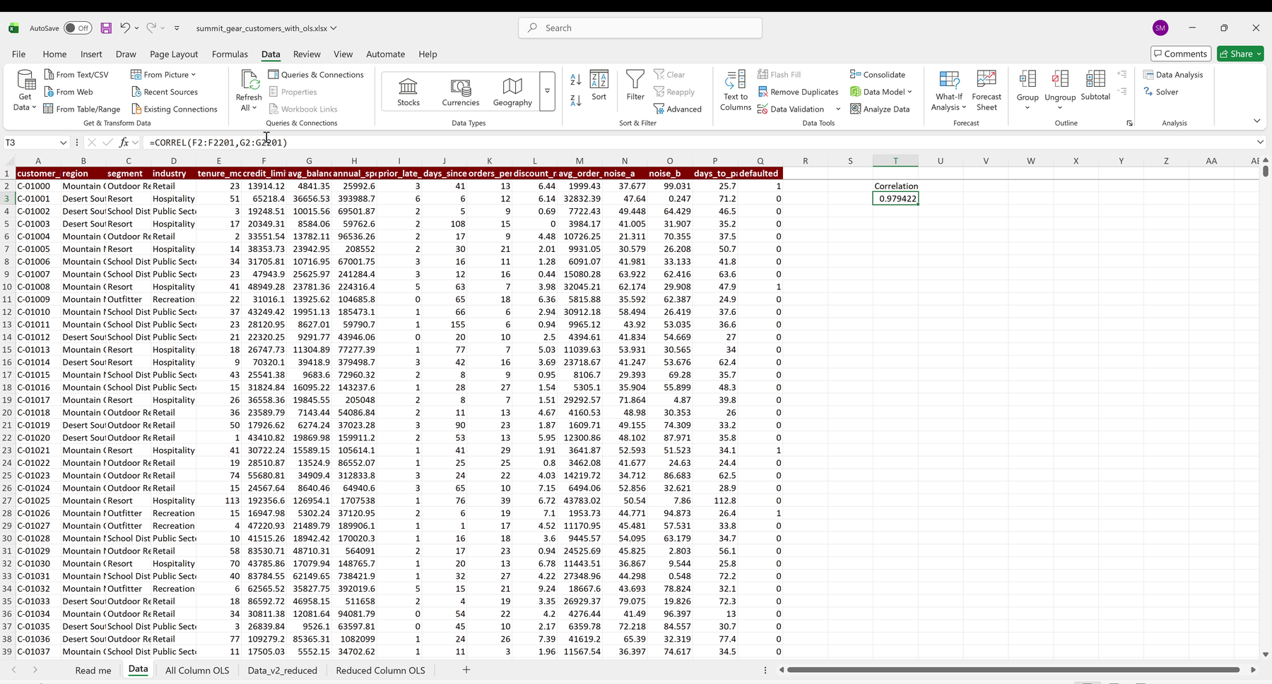The width and height of the screenshot is (1272, 684).
Task: Open From Text/CSV import
Action: [x=76, y=75]
